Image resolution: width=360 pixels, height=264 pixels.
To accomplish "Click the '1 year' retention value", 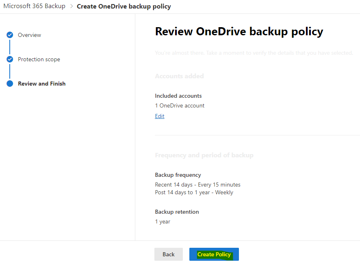I will pyautogui.click(x=163, y=221).
